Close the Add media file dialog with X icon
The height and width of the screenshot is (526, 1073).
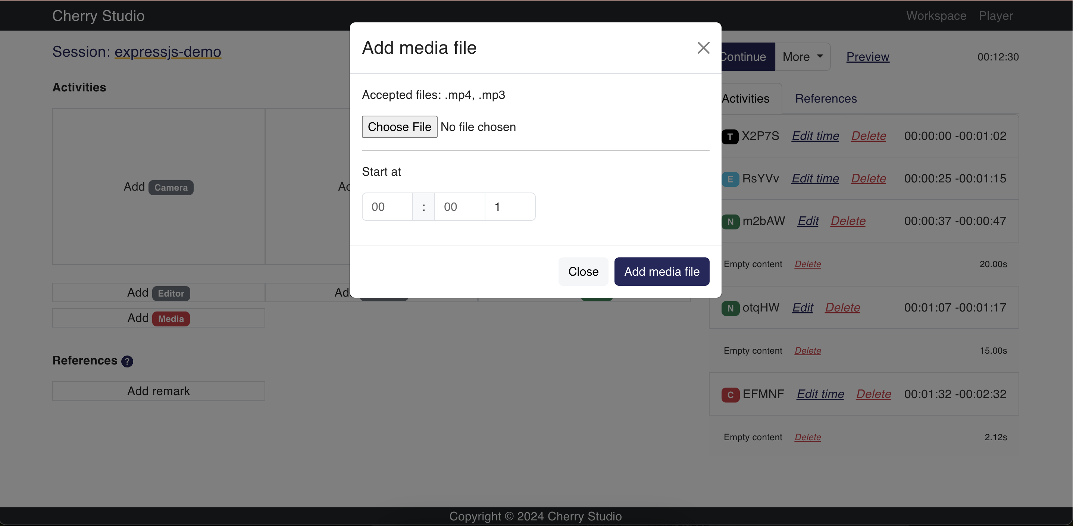pyautogui.click(x=703, y=48)
